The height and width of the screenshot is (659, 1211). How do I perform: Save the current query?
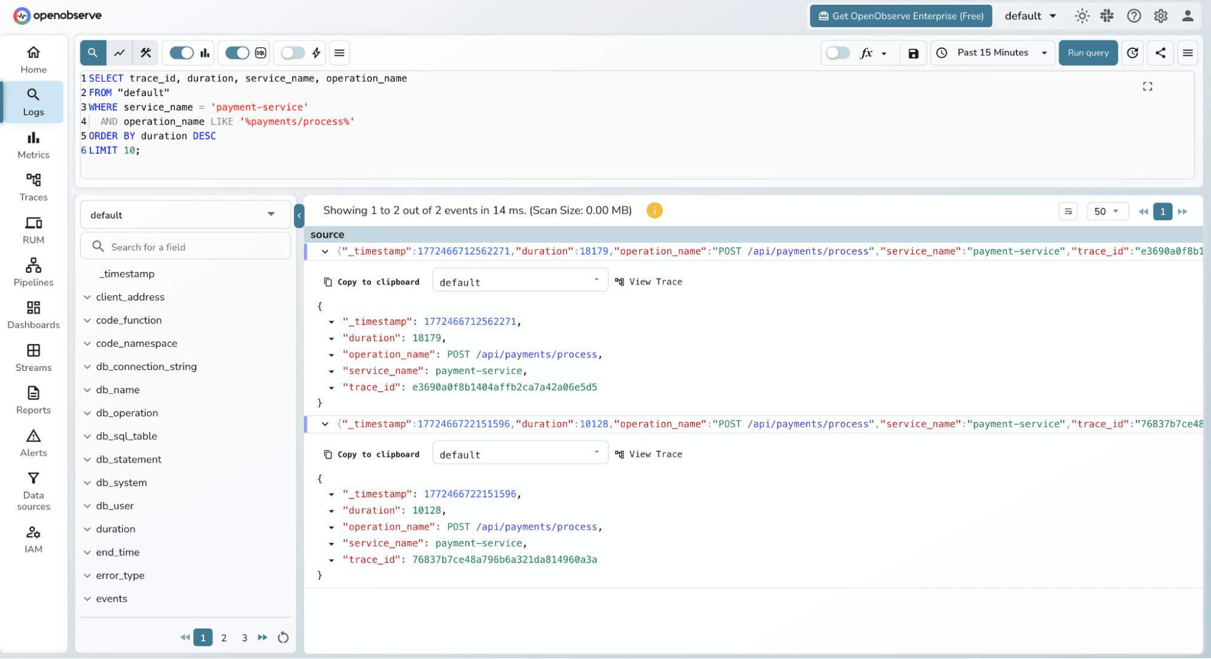pos(913,53)
